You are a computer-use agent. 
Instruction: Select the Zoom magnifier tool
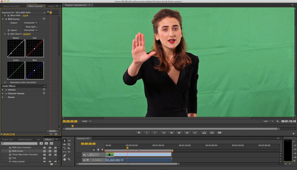click(69, 159)
